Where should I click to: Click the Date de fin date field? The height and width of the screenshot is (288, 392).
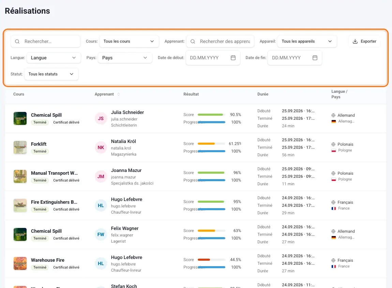pyautogui.click(x=295, y=58)
